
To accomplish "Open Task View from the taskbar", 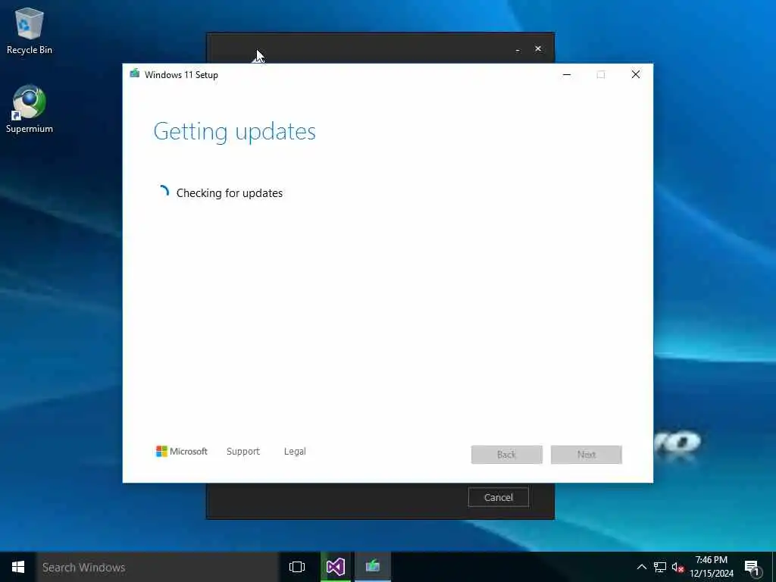I will (297, 567).
